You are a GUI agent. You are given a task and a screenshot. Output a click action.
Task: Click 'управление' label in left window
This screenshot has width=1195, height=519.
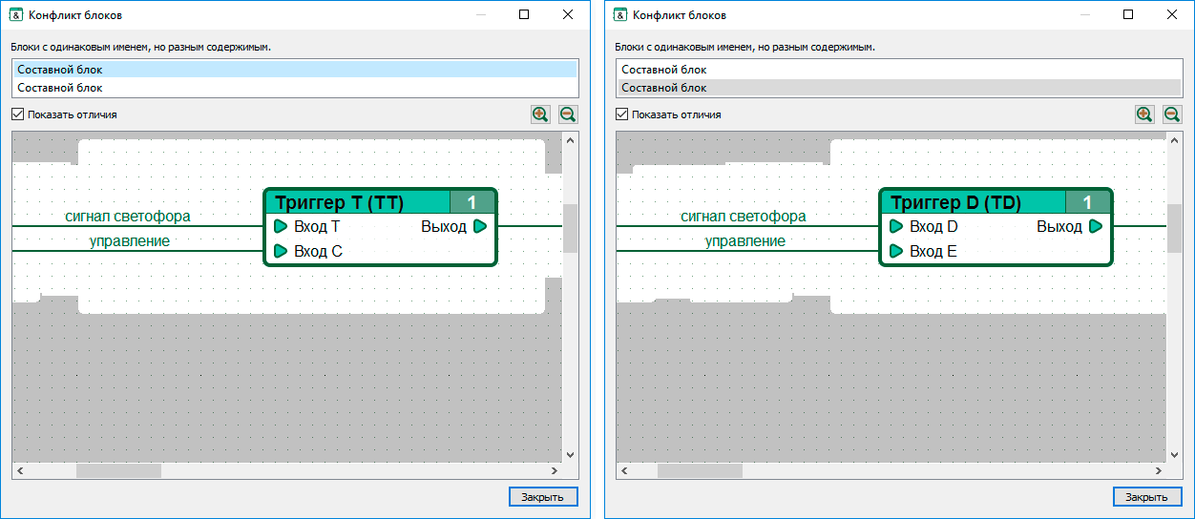click(130, 241)
